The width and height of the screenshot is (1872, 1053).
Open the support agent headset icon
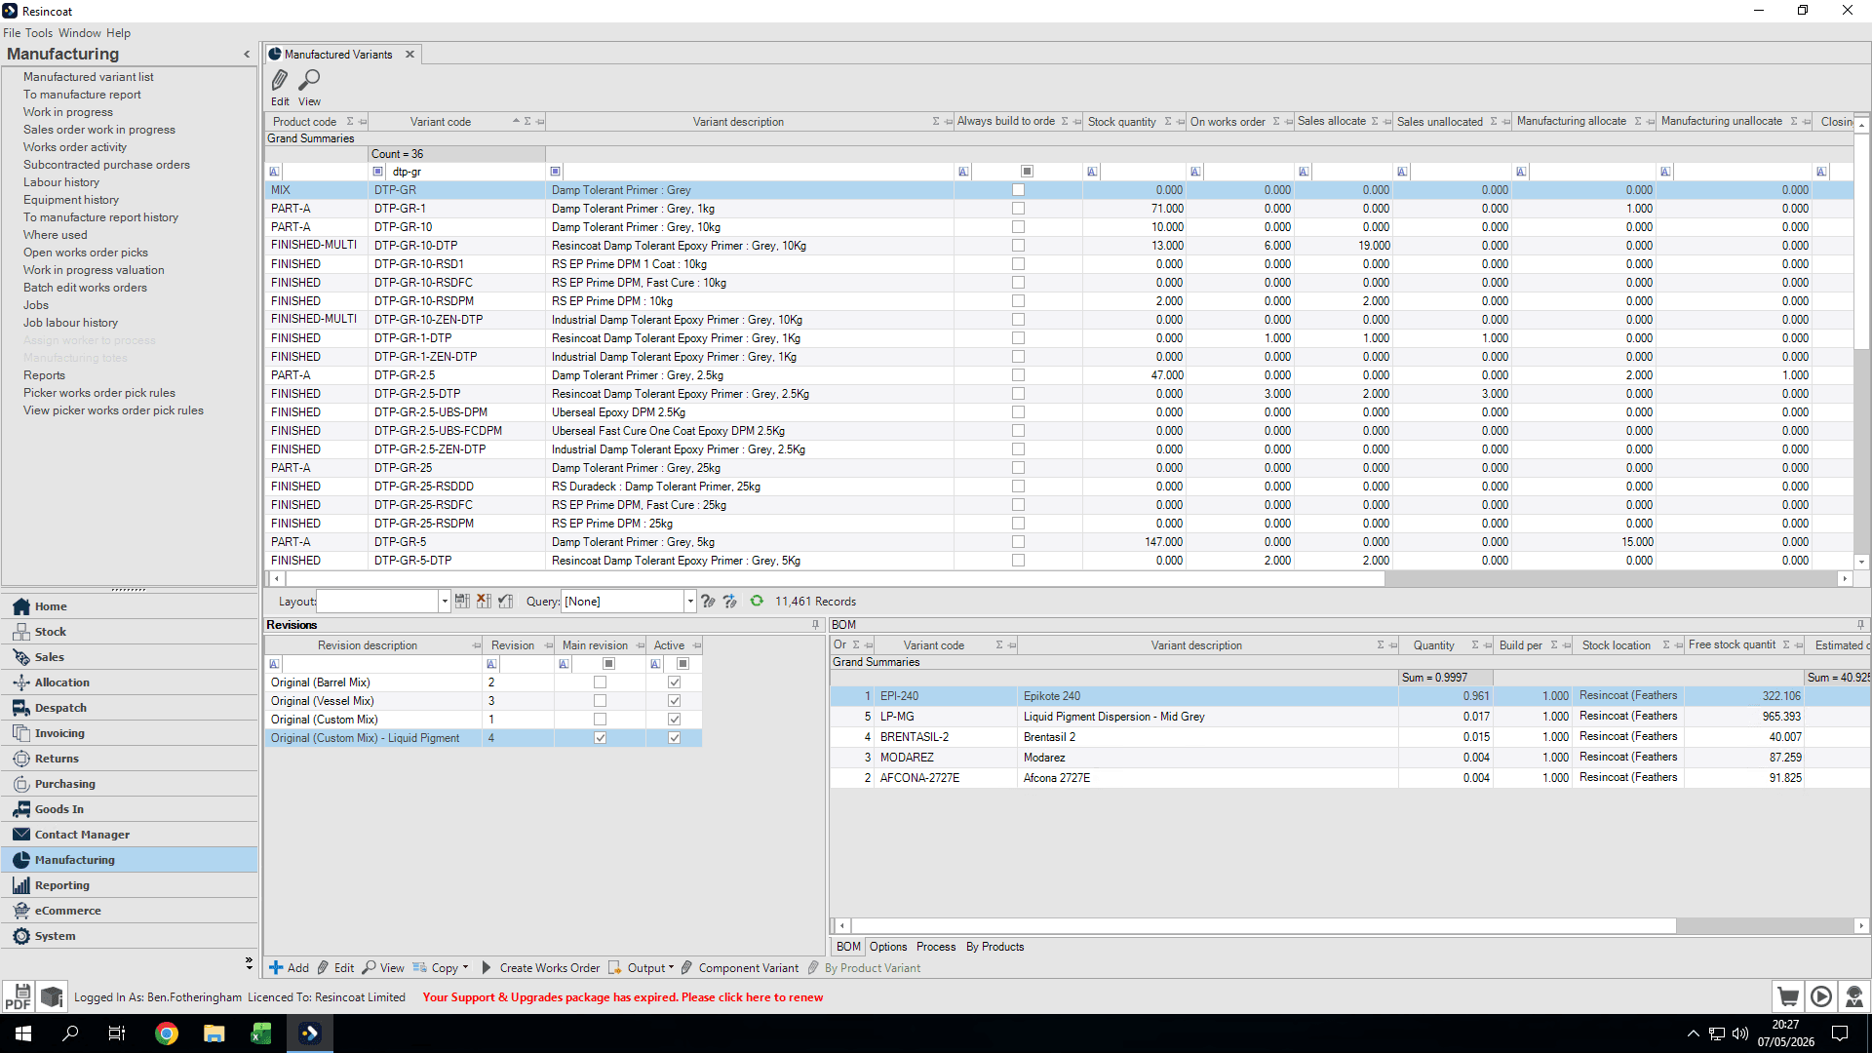[1854, 996]
